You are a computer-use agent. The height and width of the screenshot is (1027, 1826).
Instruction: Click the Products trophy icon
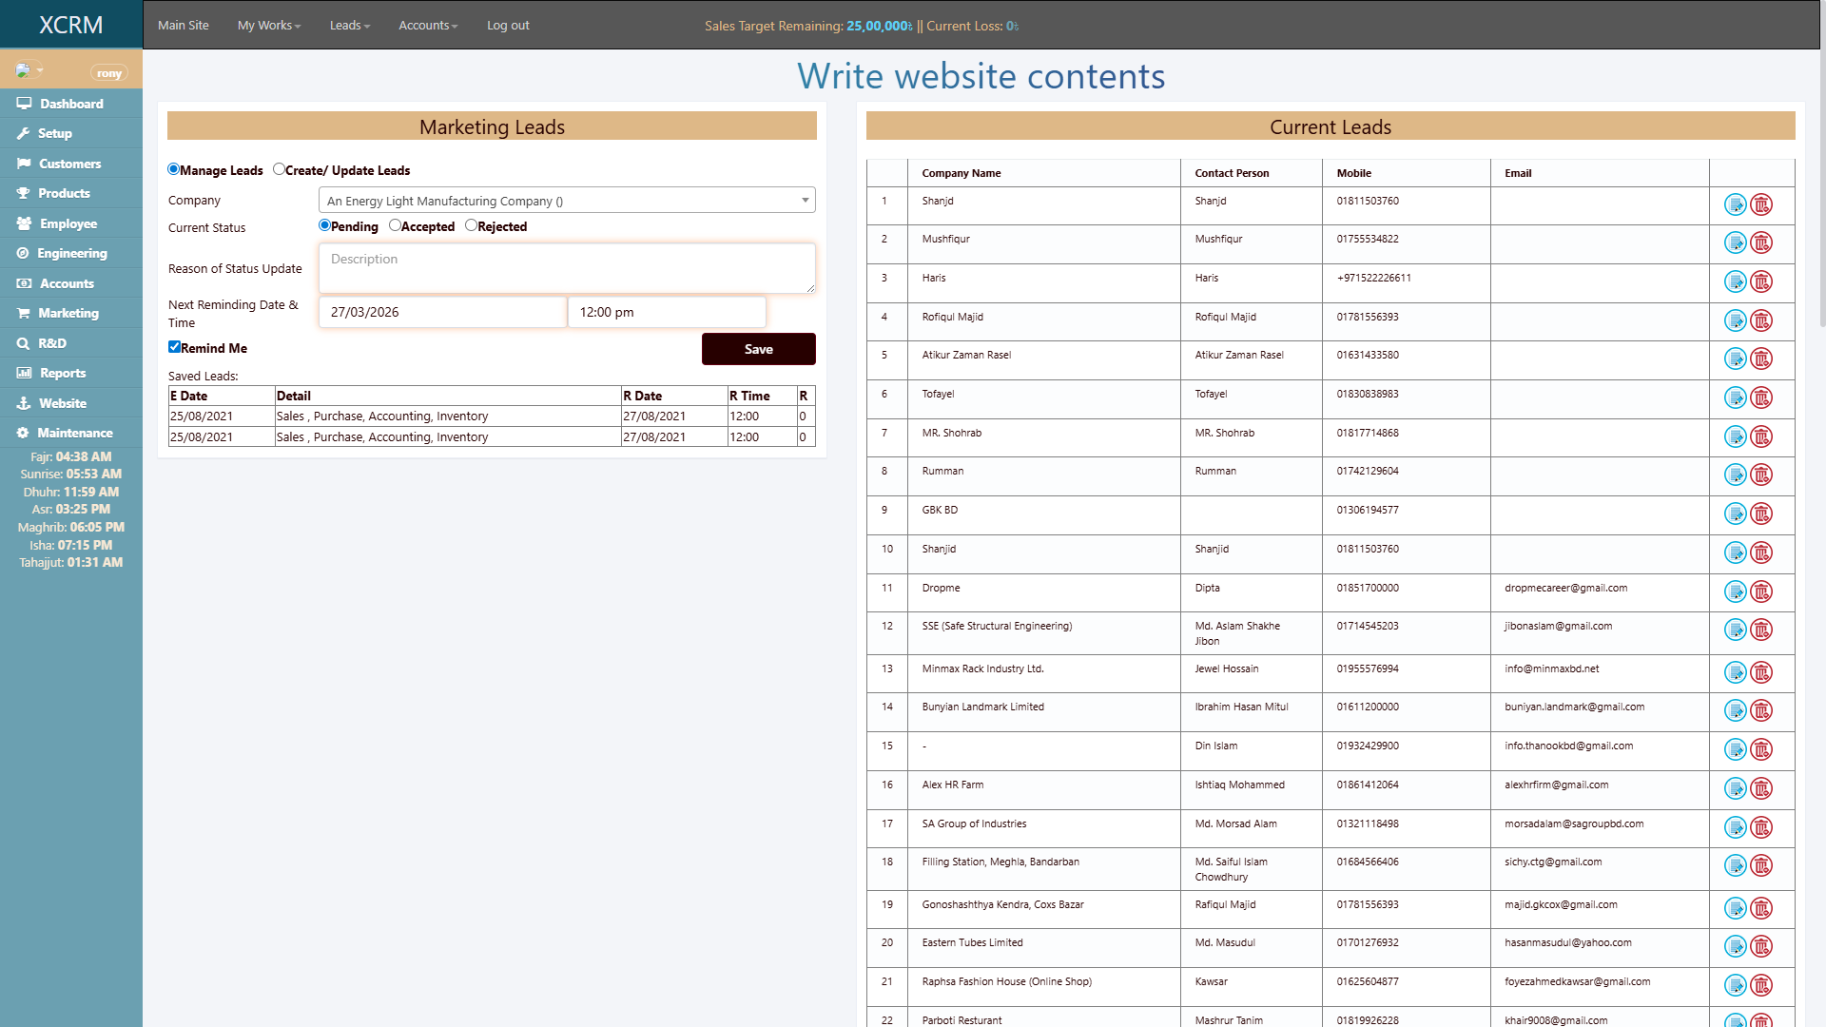[23, 193]
